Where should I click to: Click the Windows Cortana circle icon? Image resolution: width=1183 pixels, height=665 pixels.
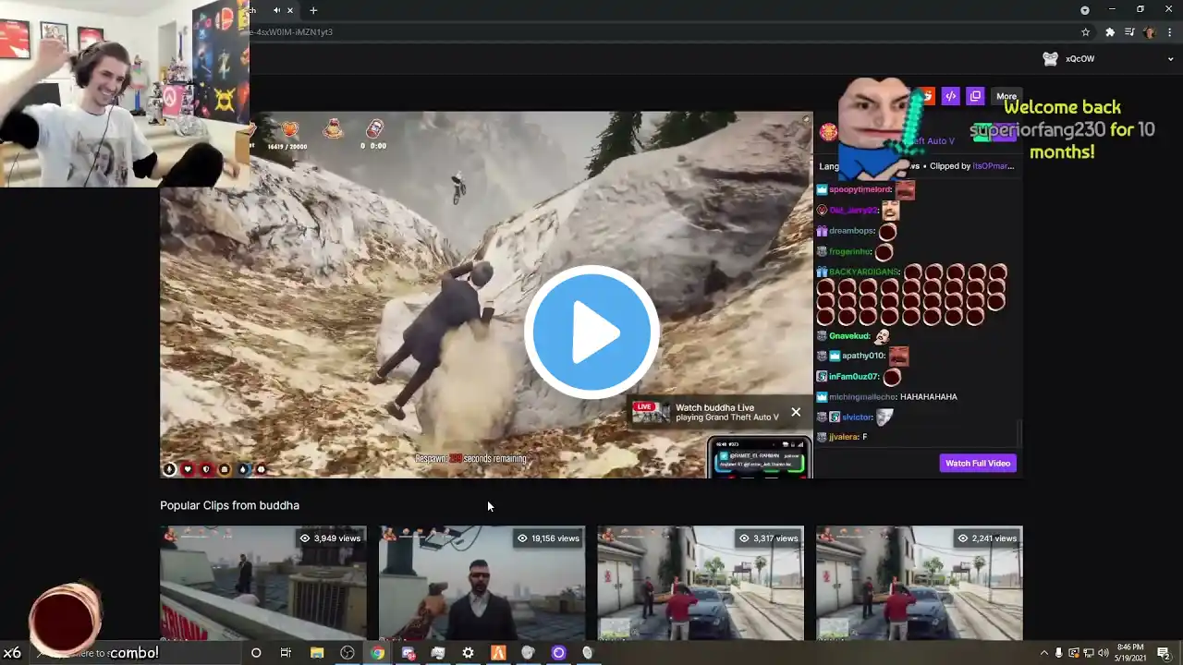pos(256,653)
